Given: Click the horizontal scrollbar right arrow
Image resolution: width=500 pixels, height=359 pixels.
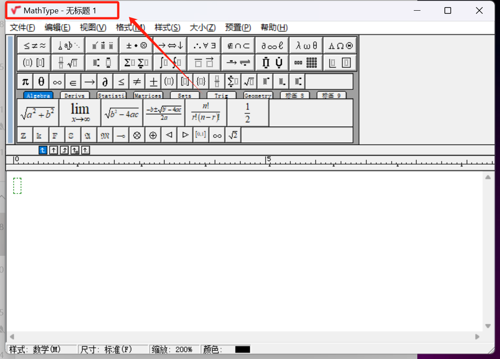Looking at the screenshot, I should pos(477,337).
